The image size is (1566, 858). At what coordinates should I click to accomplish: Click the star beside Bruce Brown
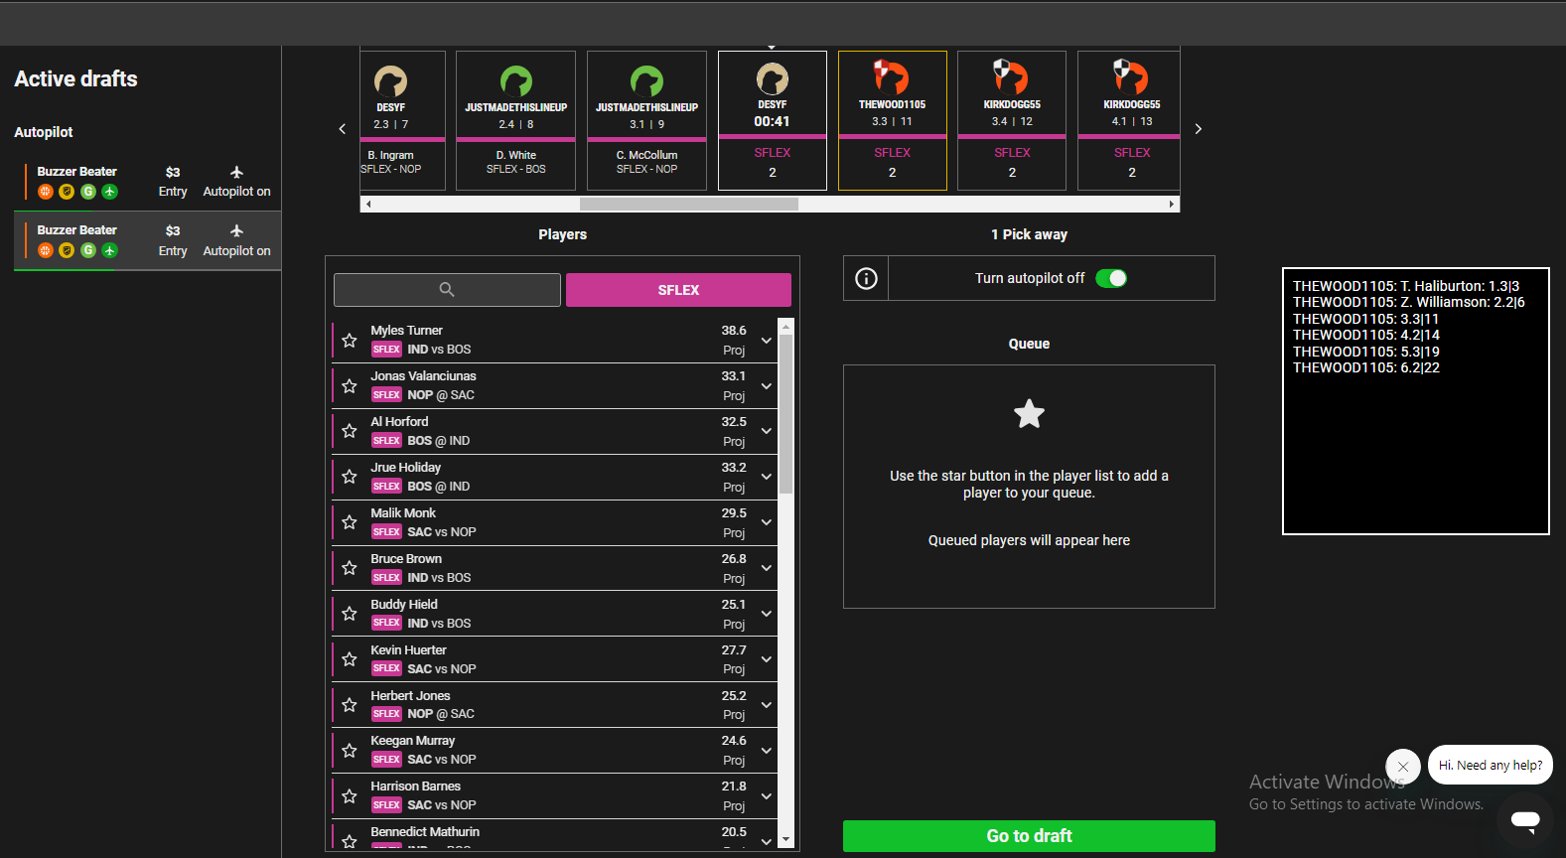[x=350, y=568]
